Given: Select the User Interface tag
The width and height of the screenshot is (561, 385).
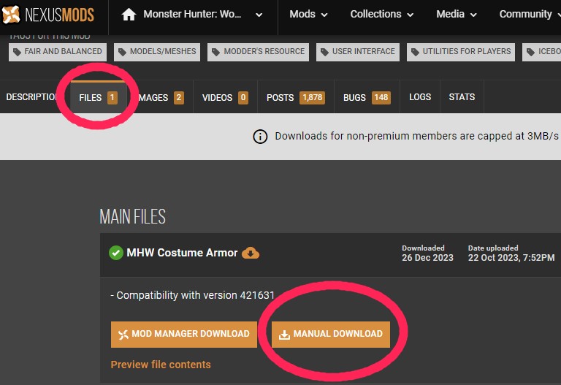Looking at the screenshot, I should (x=358, y=52).
